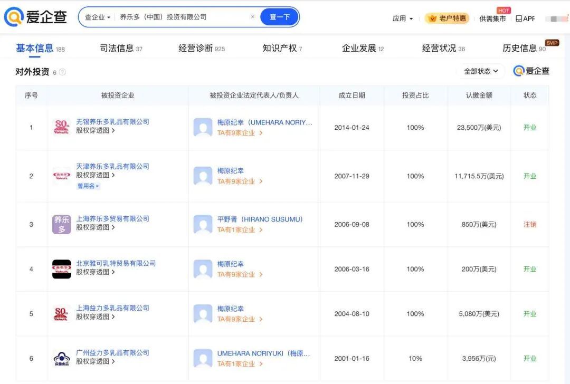
Task: Click the HOT badge above 供需集市
Action: pos(503,10)
